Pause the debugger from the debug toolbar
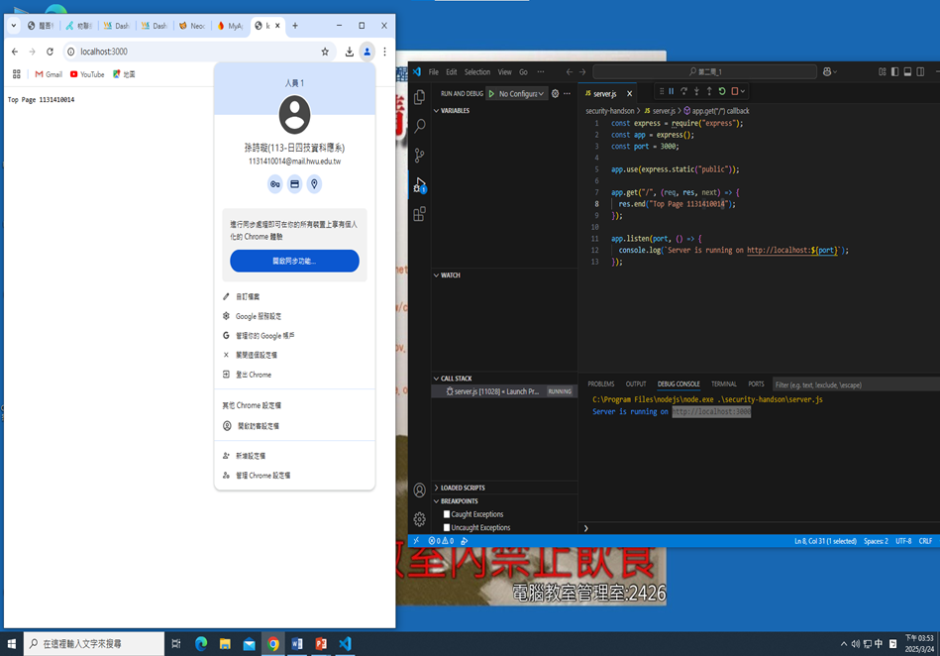 pyautogui.click(x=671, y=92)
